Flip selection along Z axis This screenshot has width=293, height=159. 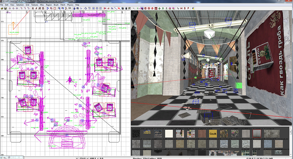pos(17,8)
